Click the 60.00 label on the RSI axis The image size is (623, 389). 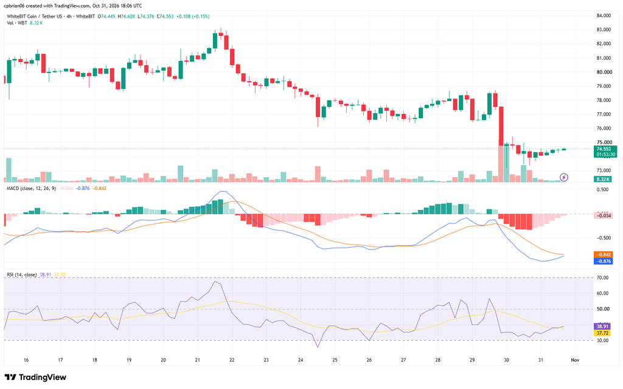[602, 293]
